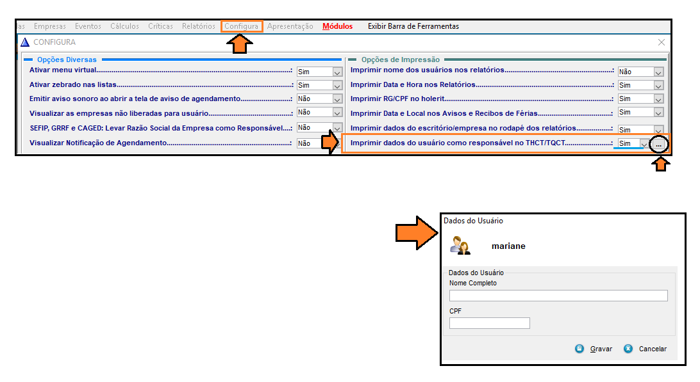
Task: Expand Ativar menu virtual dropdown
Action: click(x=337, y=72)
